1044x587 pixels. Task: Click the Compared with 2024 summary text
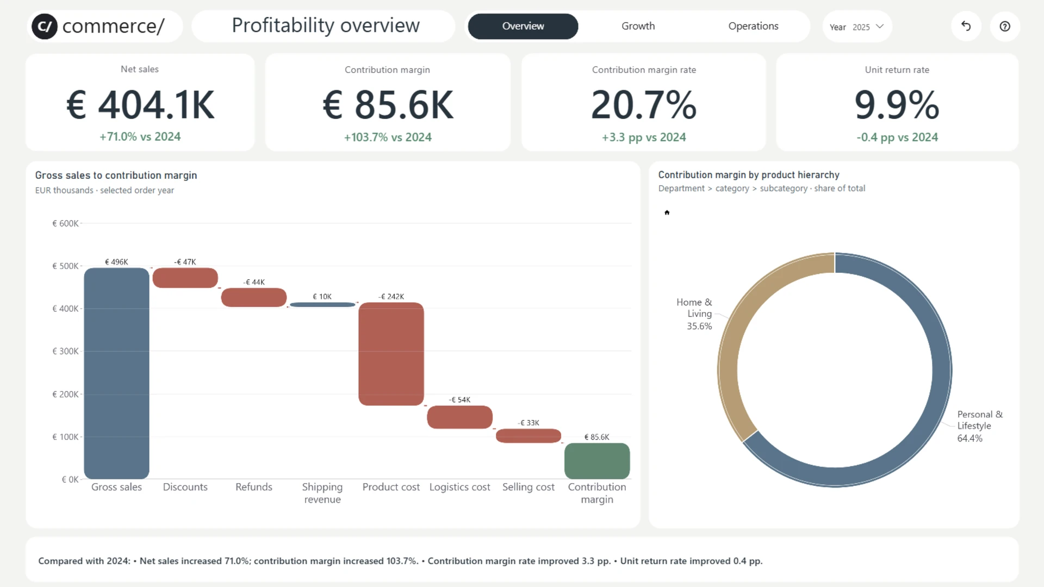coord(400,560)
